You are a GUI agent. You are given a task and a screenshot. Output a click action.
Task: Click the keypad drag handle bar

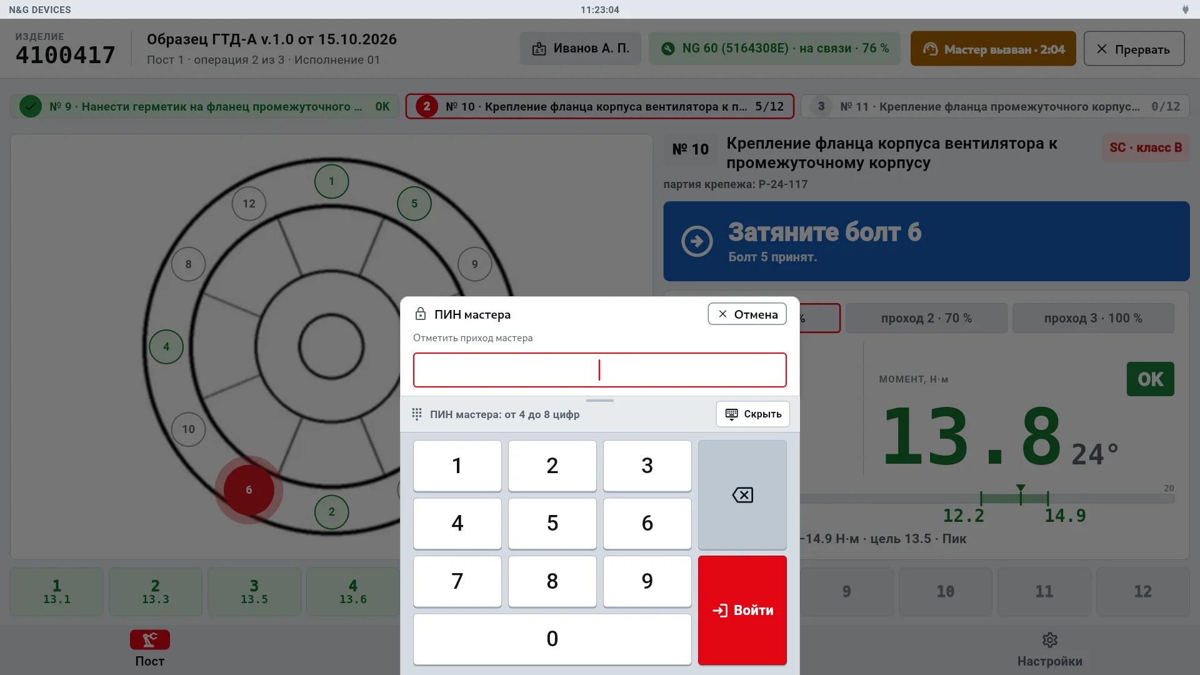(599, 401)
